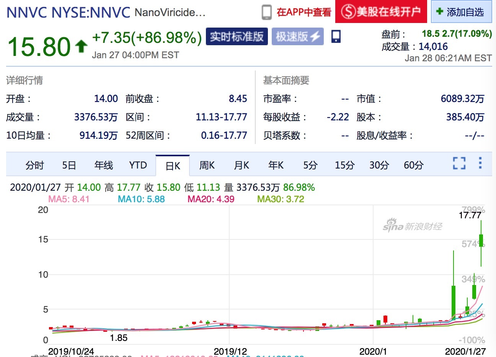Click the 盘前 price 18.5 2.7(17.09%)
The height and width of the screenshot is (357, 496).
pos(457,34)
